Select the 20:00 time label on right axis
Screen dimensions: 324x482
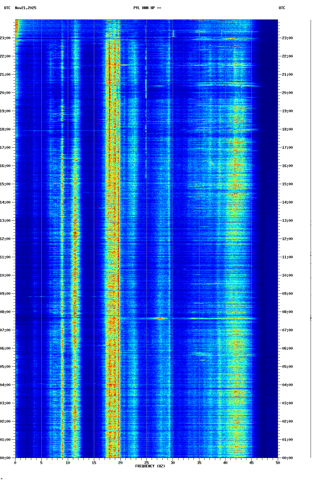point(287,93)
